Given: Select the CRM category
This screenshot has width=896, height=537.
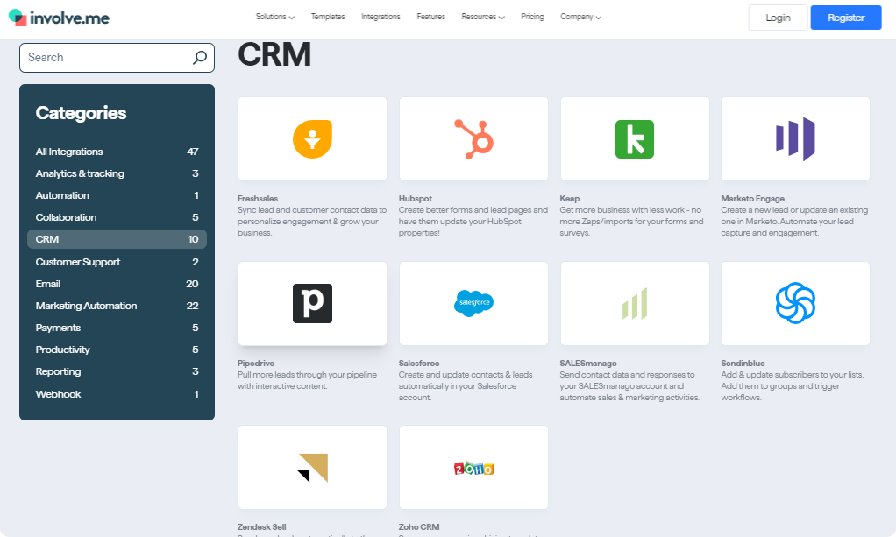Looking at the screenshot, I should 117,239.
